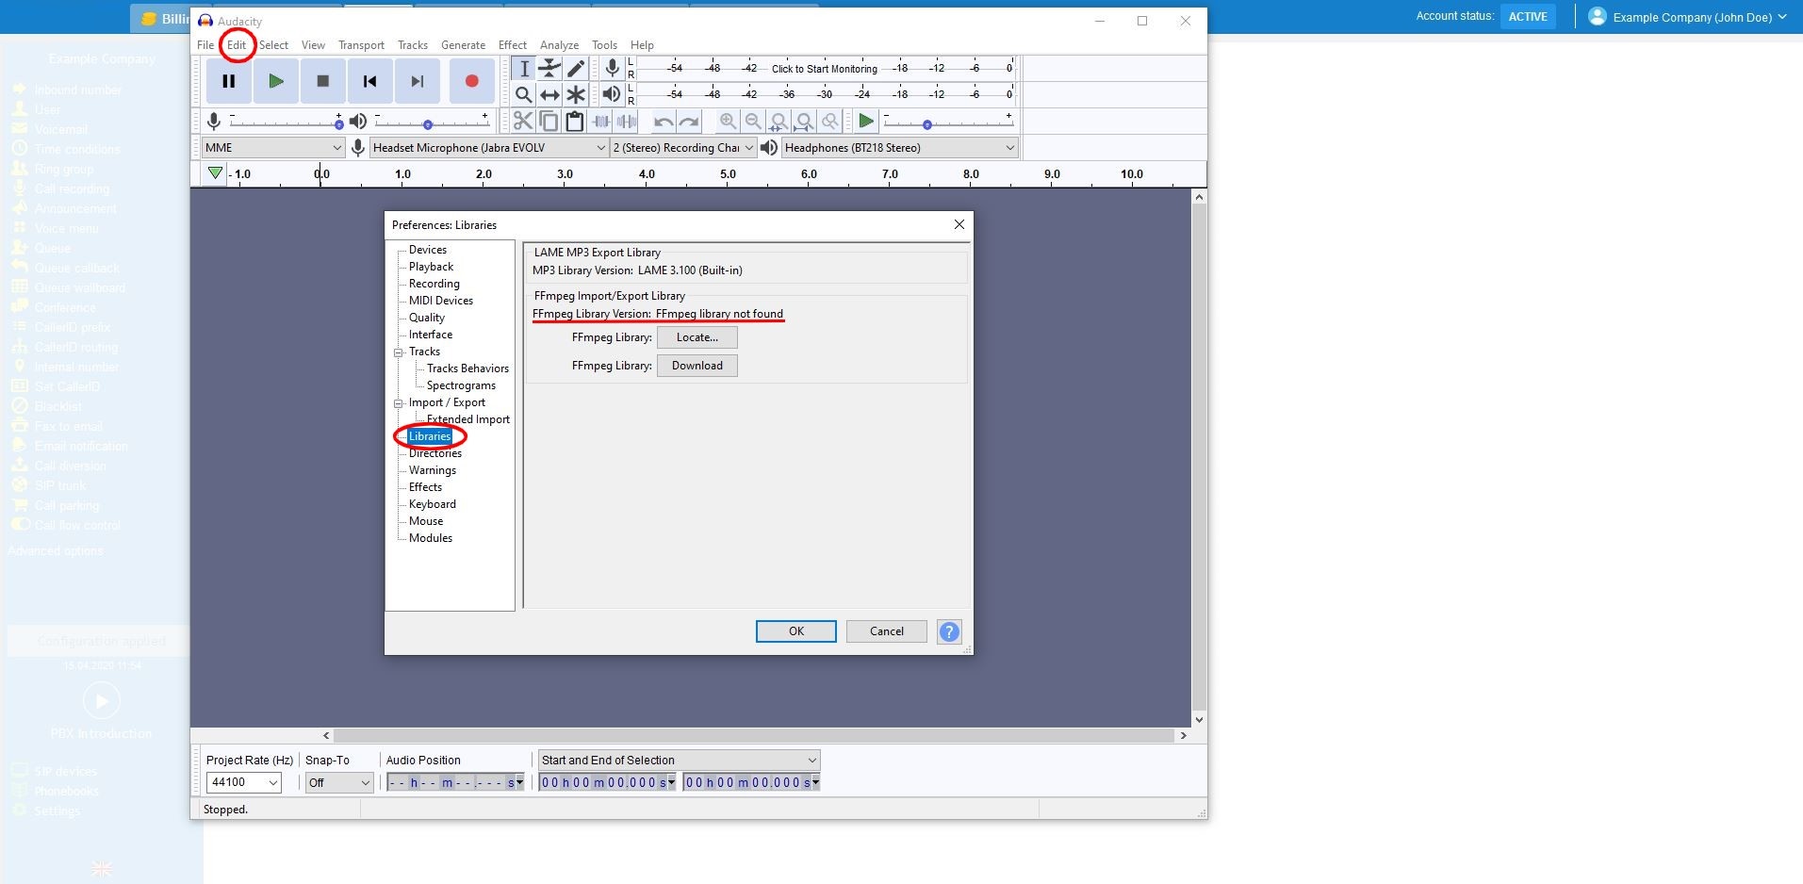Select the Selection (I-beam) tool
The width and height of the screenshot is (1803, 884).
(524, 69)
